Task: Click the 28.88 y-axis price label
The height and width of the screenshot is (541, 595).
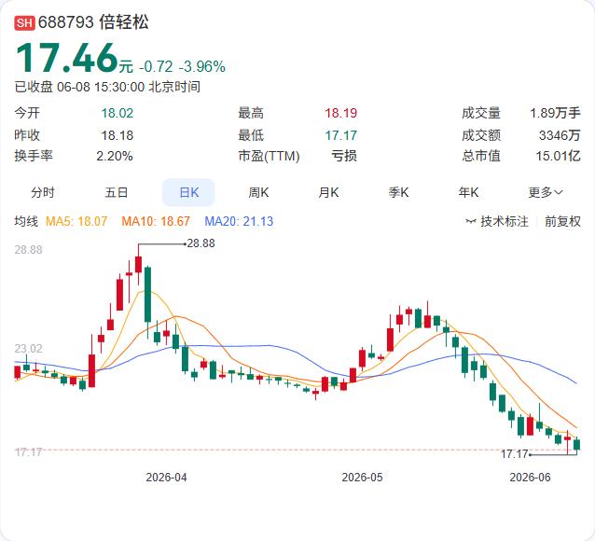Action: 29,250
